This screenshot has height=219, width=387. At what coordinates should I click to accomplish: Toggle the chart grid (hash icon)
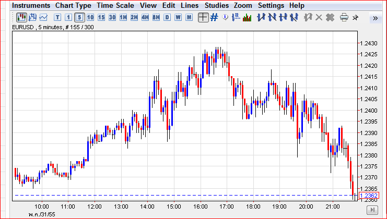(x=214, y=18)
